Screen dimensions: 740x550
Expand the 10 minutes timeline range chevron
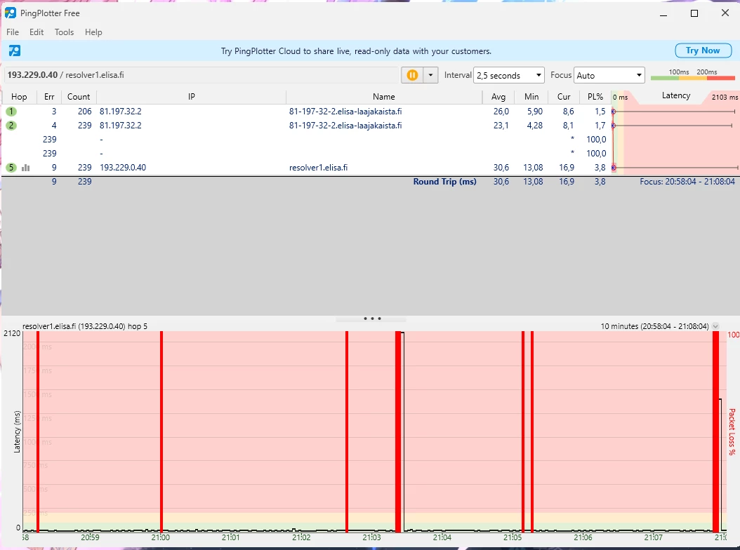pyautogui.click(x=715, y=326)
